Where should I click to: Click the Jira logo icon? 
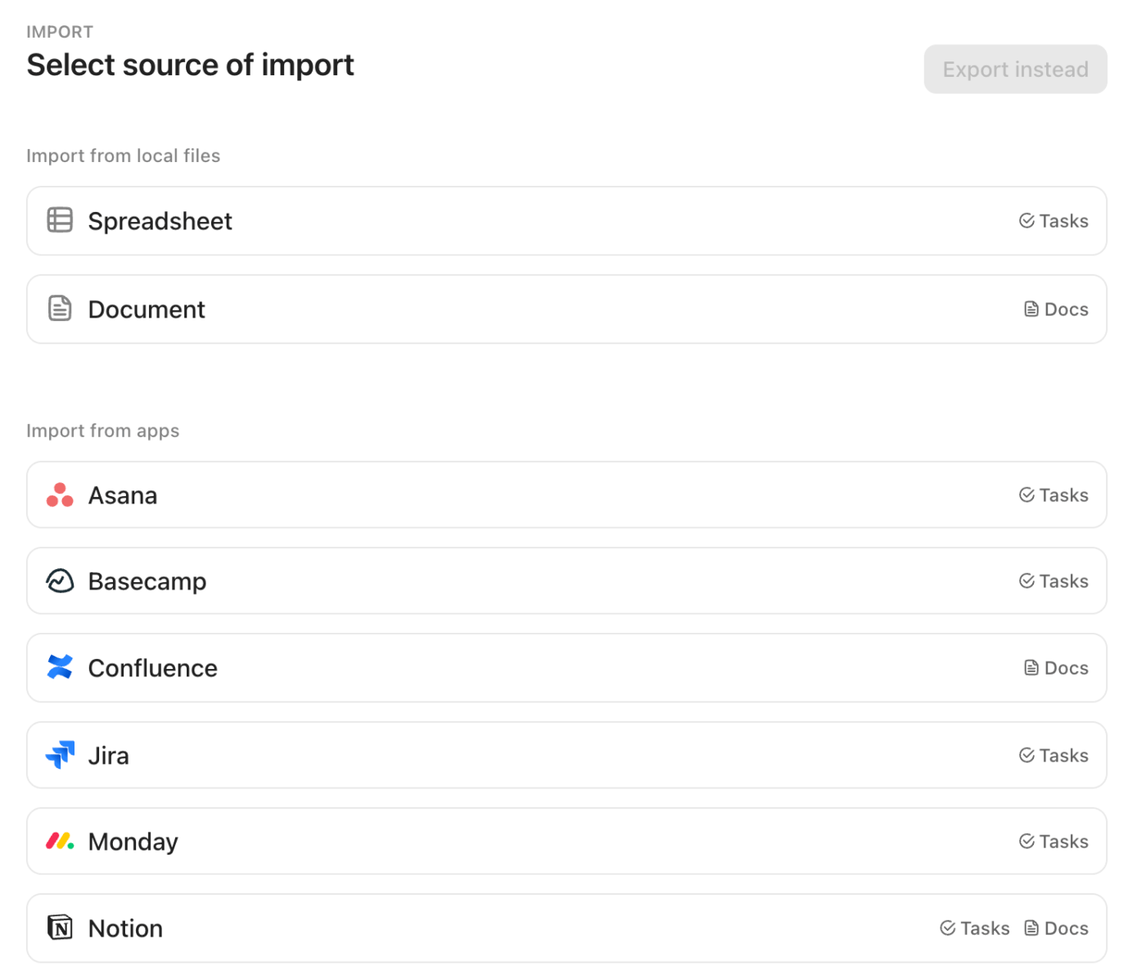[x=60, y=754]
